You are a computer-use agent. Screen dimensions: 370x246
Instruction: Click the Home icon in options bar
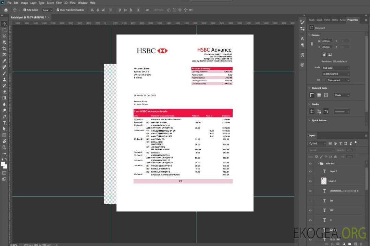6,10
